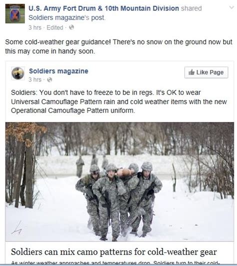Screen dimensions: 237x266
Task: Click the Soldiers magazine avatar icon
Action: [x=18, y=73]
